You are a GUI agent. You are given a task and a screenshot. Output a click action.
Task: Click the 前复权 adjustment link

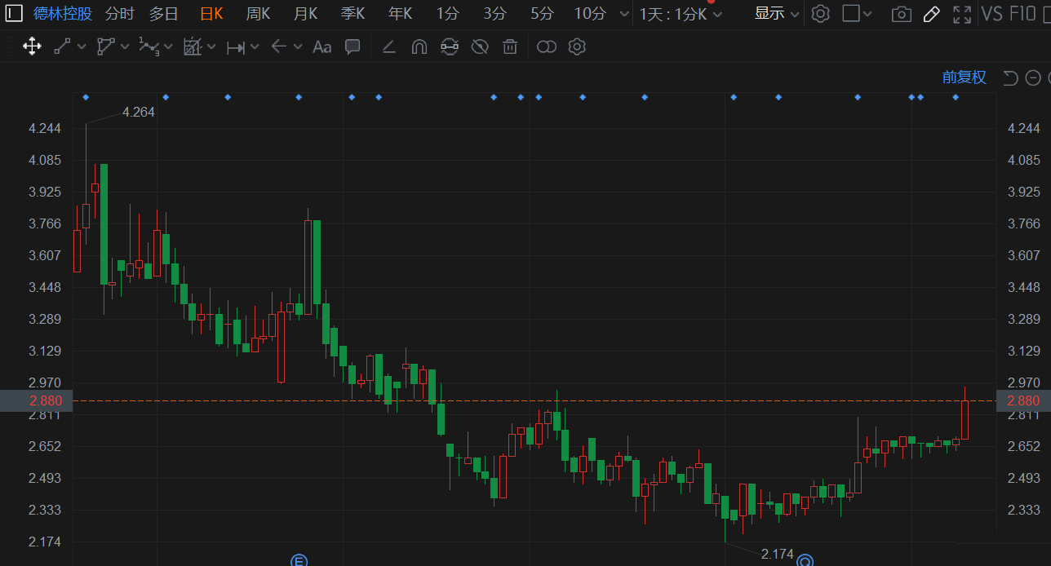(x=964, y=77)
